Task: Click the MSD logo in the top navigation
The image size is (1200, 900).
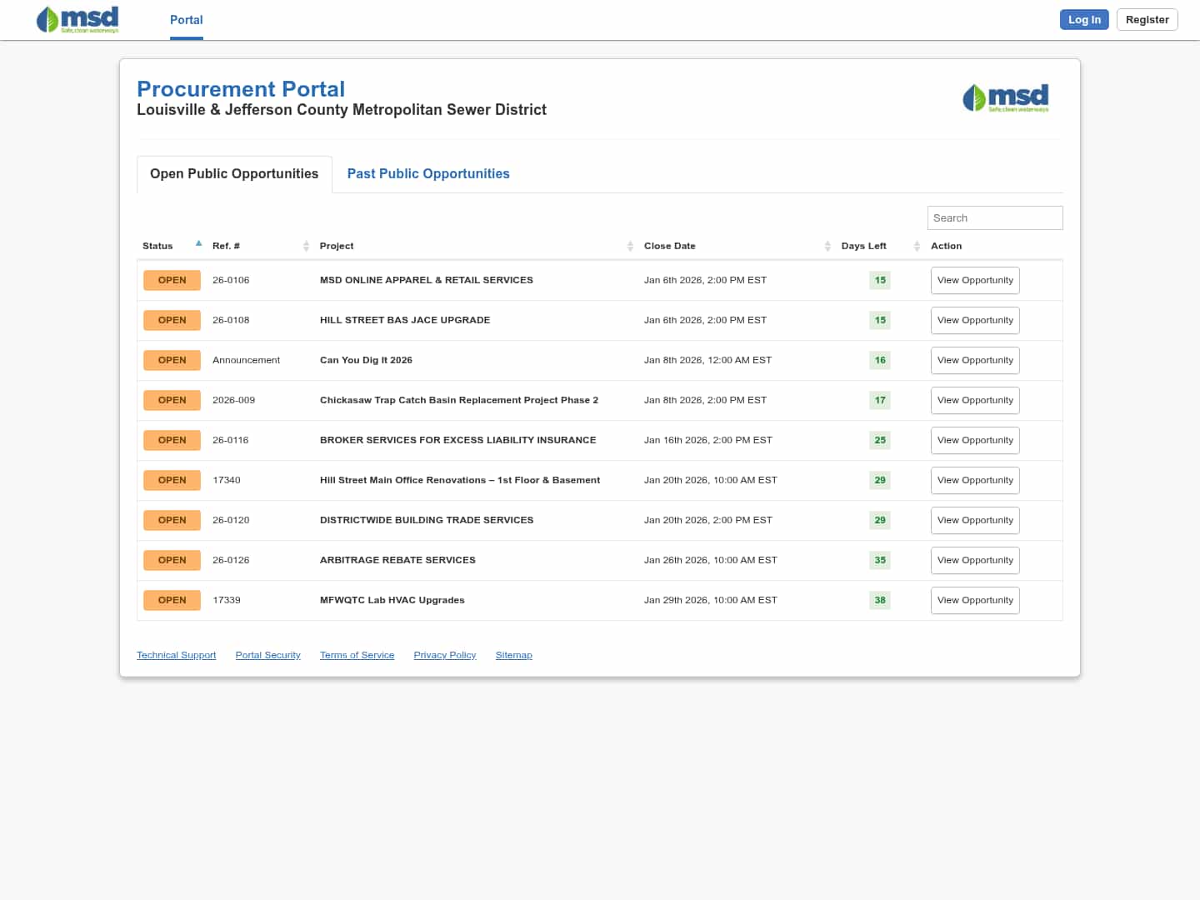Action: point(77,20)
